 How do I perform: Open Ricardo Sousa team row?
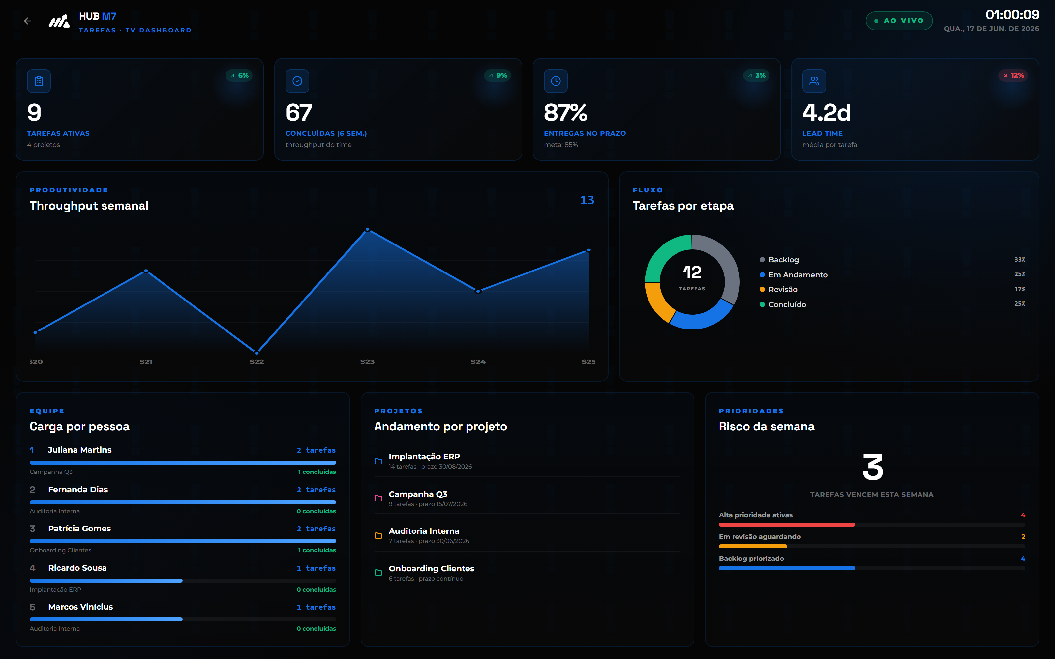coord(183,578)
